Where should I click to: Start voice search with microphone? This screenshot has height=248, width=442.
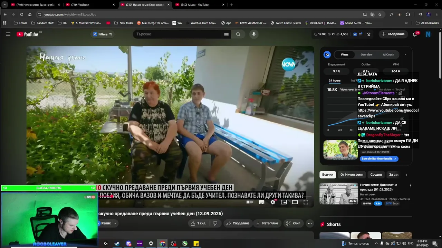254,34
